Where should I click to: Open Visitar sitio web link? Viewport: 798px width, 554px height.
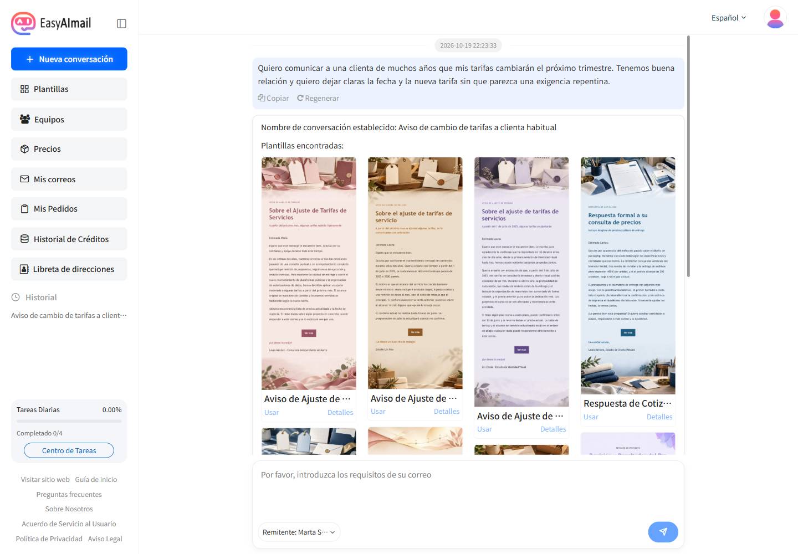pos(45,480)
